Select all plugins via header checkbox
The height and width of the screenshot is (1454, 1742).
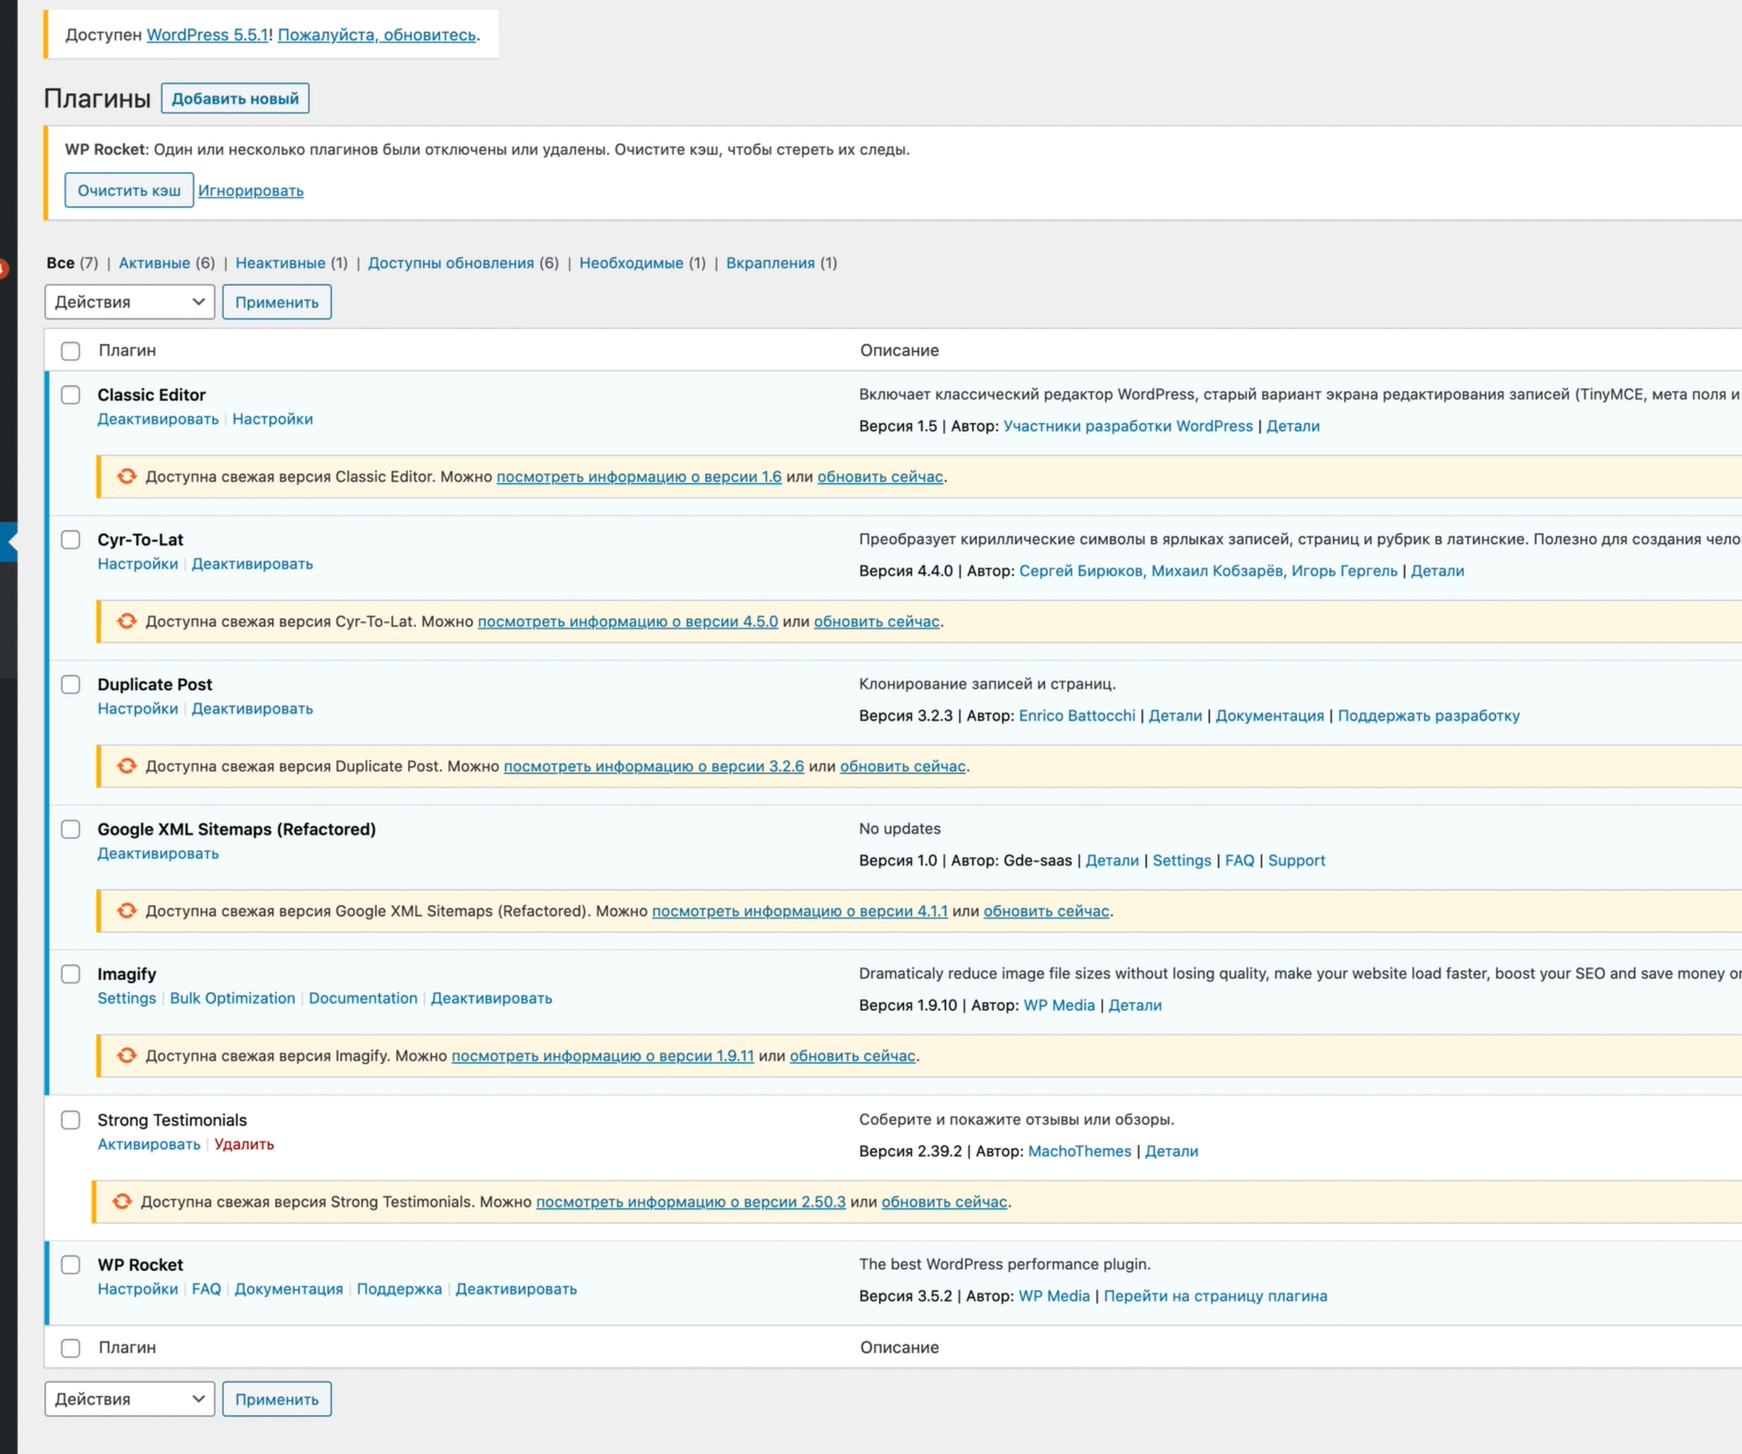pos(71,351)
